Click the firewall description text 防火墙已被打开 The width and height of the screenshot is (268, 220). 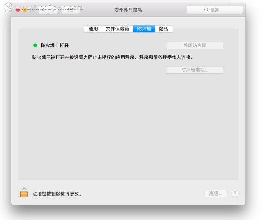(113, 58)
